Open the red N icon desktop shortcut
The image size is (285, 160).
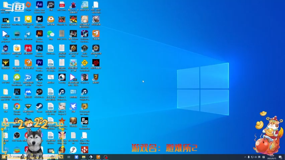(84, 150)
